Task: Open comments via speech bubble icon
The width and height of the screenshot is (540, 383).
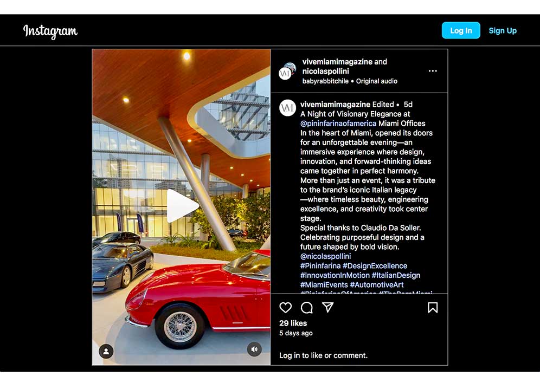Action: pyautogui.click(x=306, y=307)
